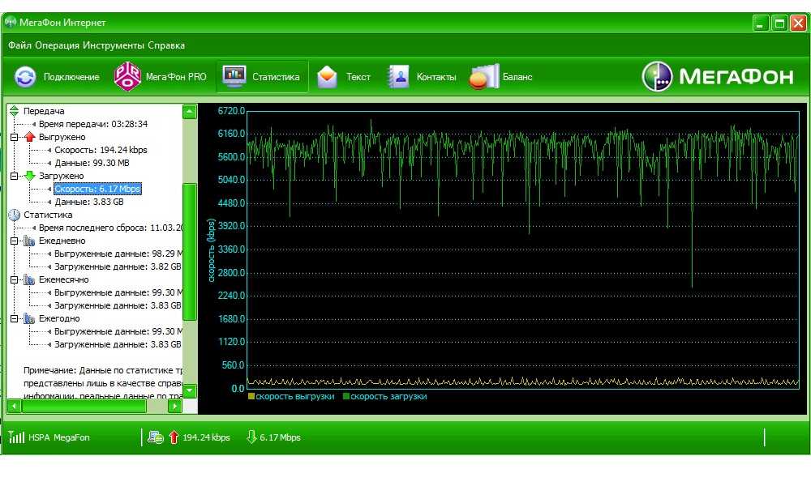811x486 pixels.
Task: Click the скорость загрузки legend label
Action: tap(388, 397)
